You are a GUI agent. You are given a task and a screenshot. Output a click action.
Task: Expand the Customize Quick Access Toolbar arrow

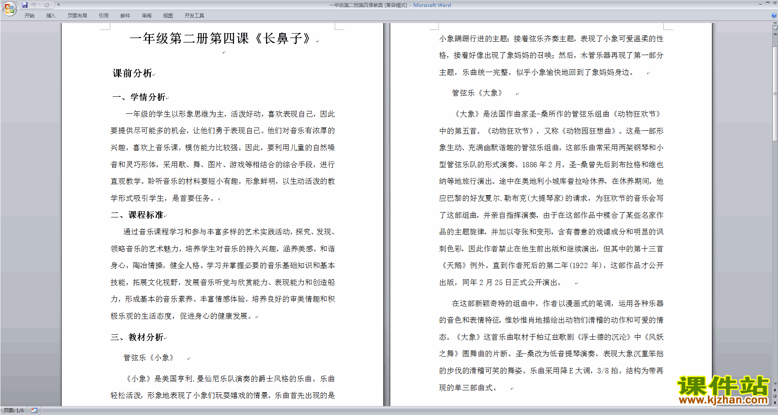click(x=58, y=5)
